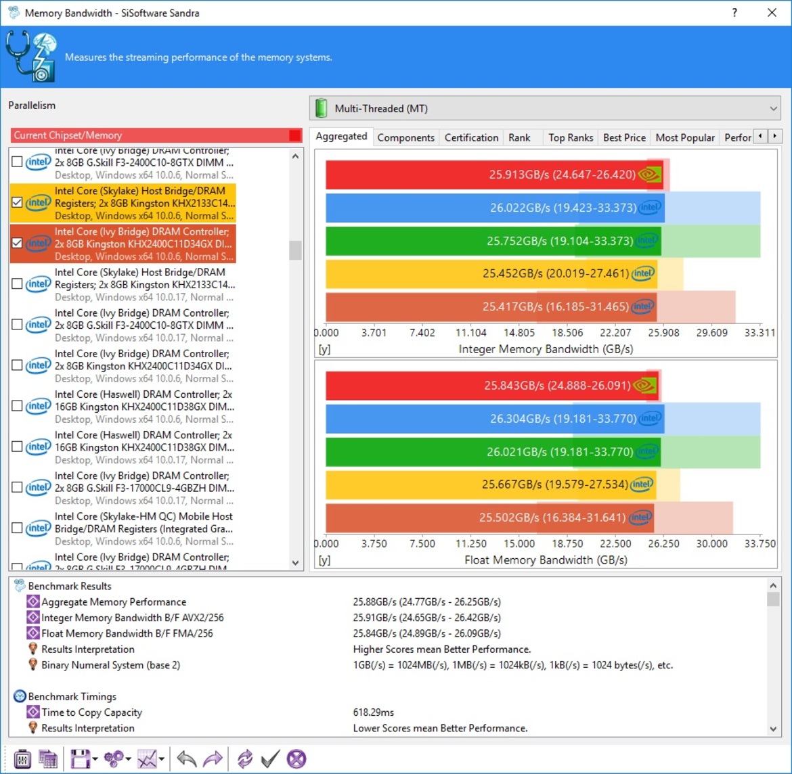The width and height of the screenshot is (792, 774).
Task: Switch to the Top Ranks tab
Action: click(x=571, y=137)
